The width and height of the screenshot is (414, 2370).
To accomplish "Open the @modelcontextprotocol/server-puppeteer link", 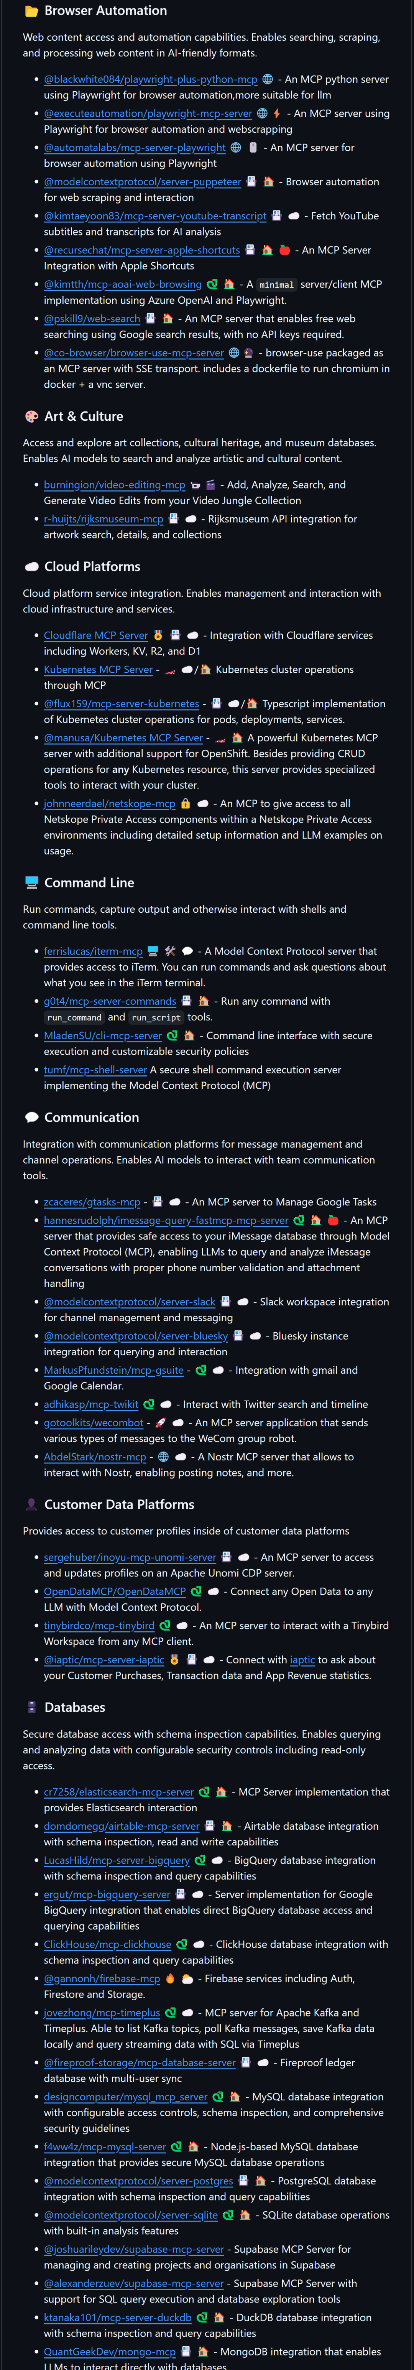I will coord(143,181).
